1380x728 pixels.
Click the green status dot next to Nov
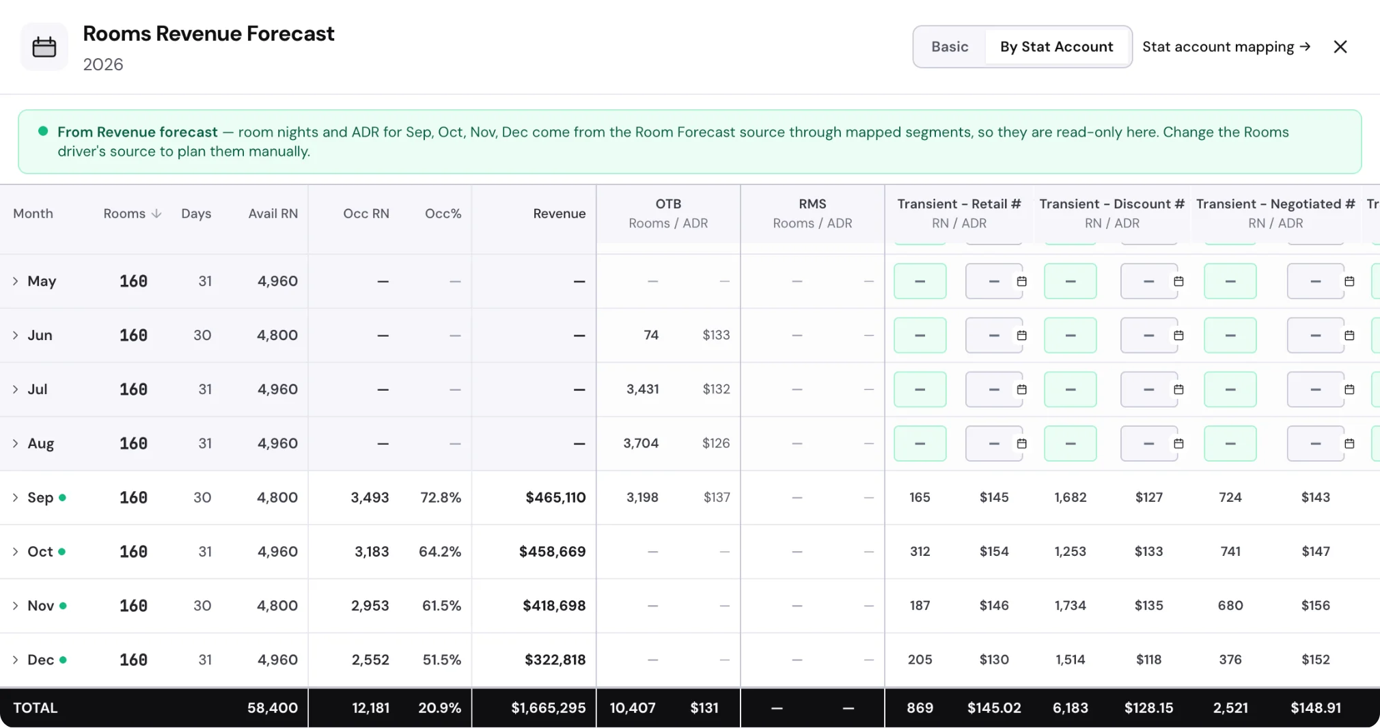(63, 606)
